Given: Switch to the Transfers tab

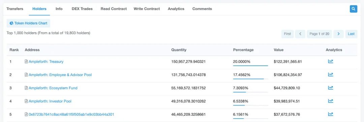Looking at the screenshot, I should tap(15, 9).
